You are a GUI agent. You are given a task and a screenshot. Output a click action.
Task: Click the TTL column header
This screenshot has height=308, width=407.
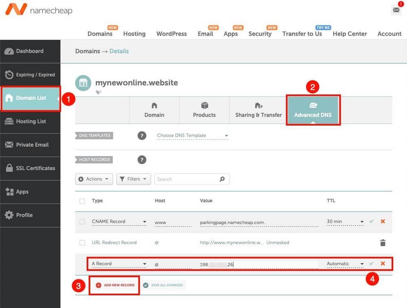(331, 201)
